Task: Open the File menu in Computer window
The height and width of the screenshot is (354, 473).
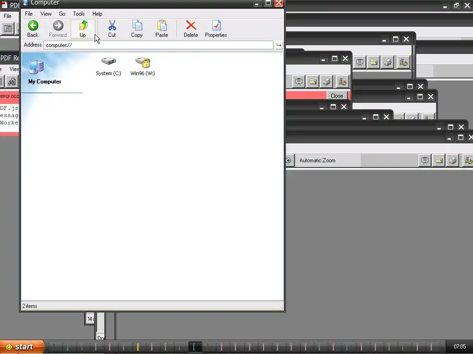Action: tap(29, 14)
